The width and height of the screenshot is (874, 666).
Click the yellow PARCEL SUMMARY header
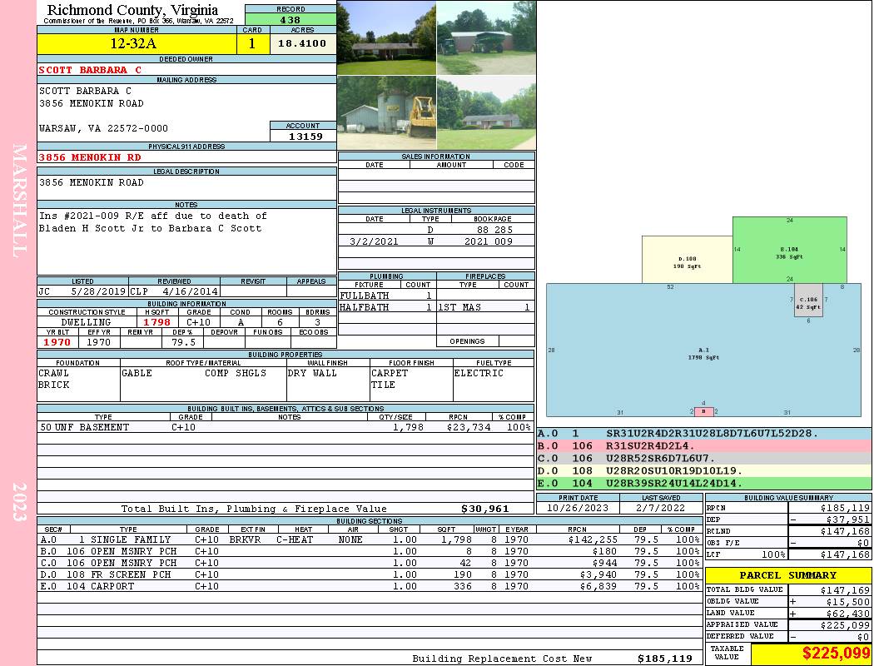click(x=788, y=575)
